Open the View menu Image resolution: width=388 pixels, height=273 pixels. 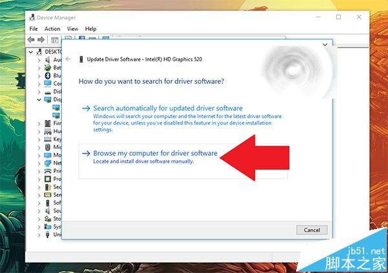coord(72,28)
